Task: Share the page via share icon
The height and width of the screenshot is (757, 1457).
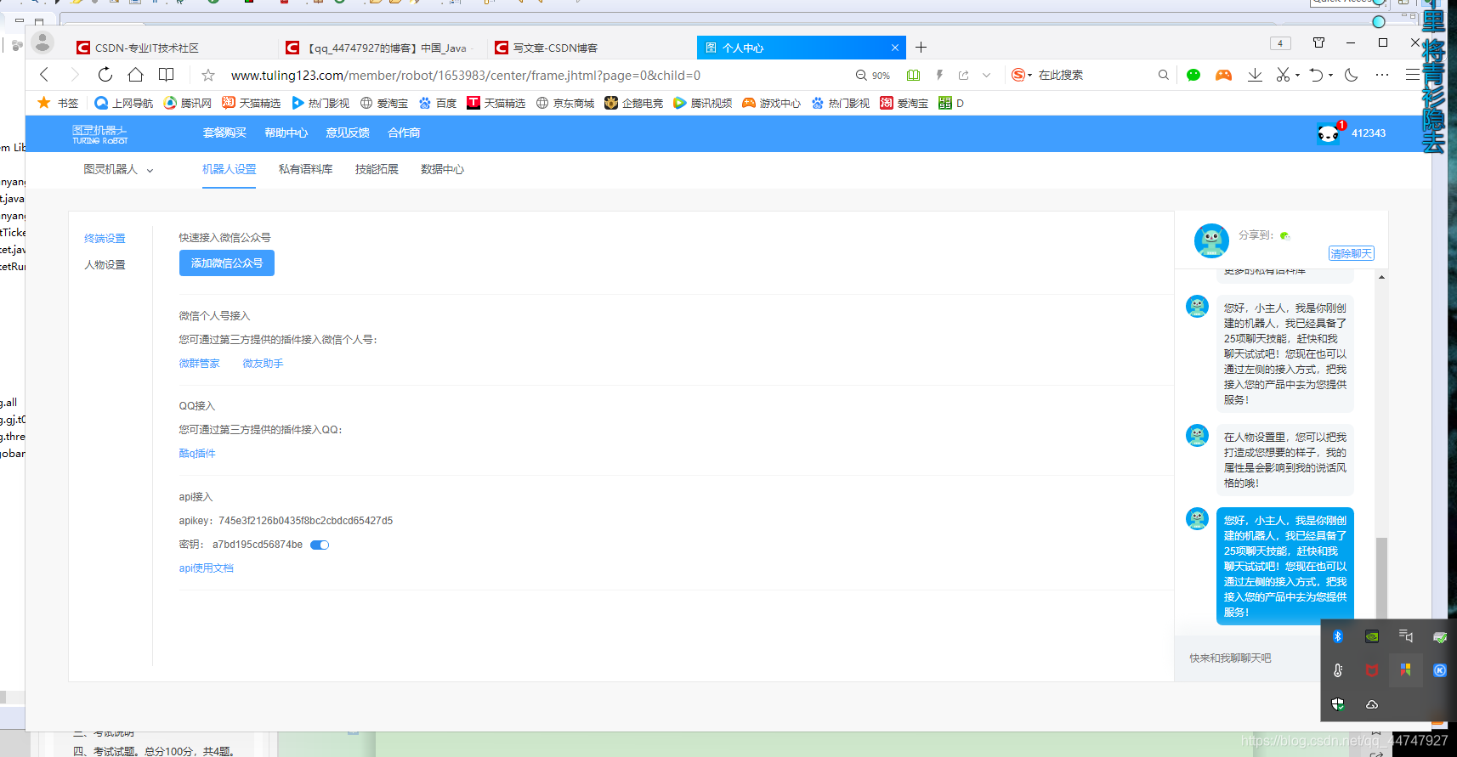Action: (x=964, y=75)
